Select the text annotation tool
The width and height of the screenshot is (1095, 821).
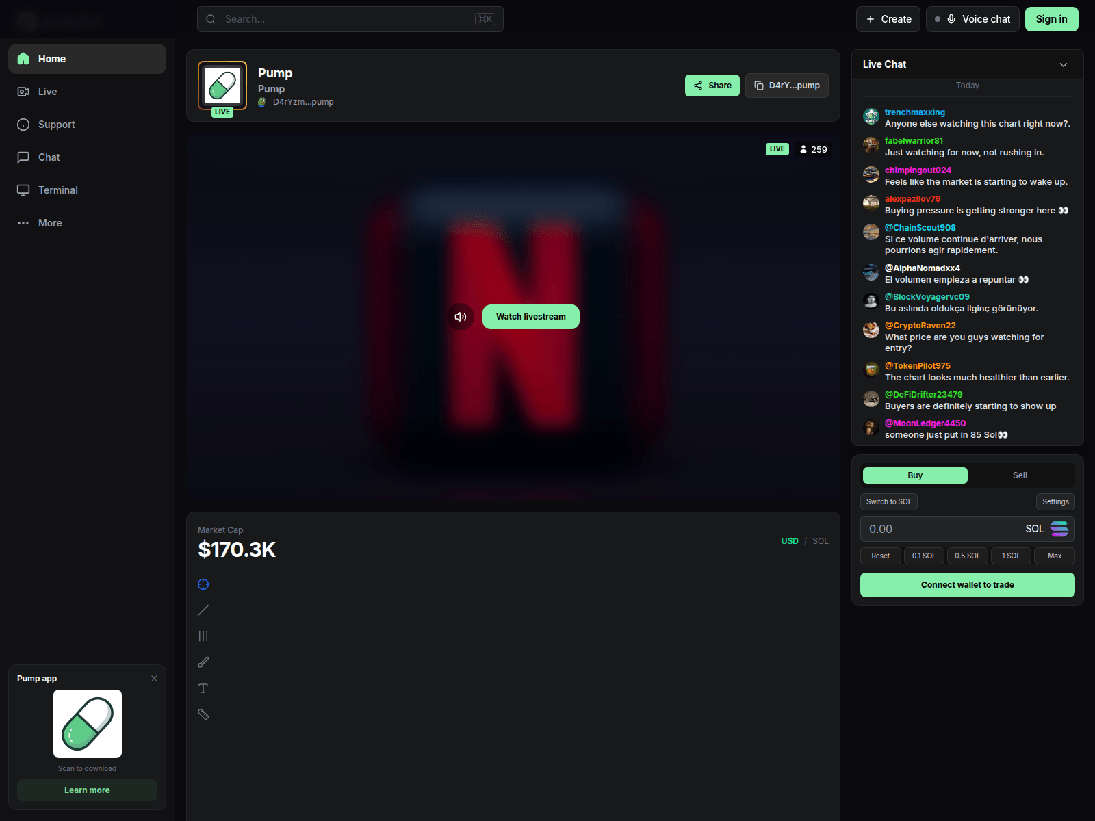tap(203, 688)
